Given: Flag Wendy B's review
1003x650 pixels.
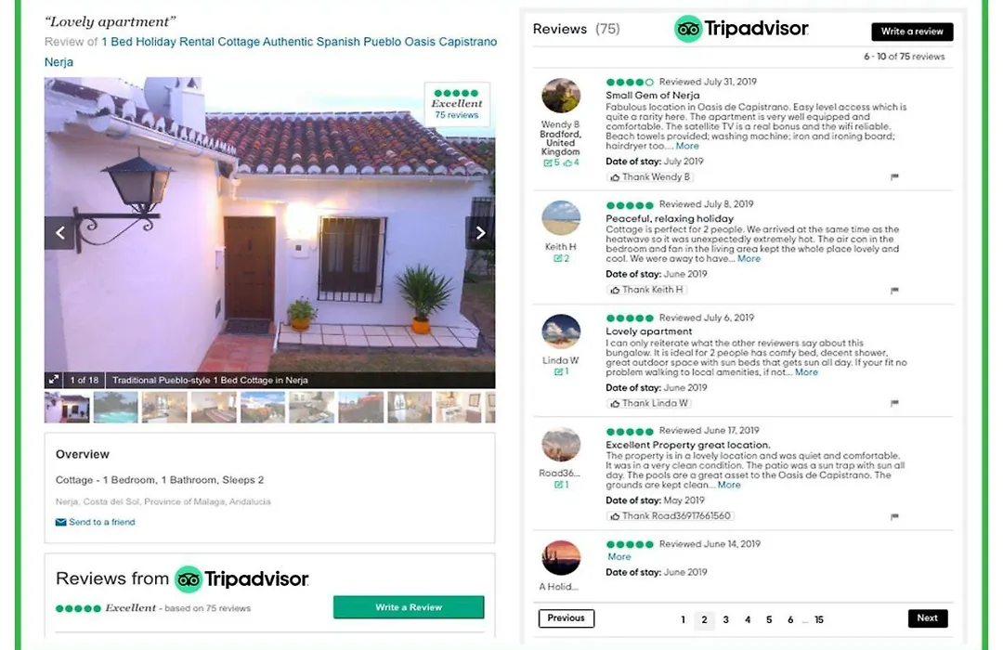Looking at the screenshot, I should coord(894,177).
